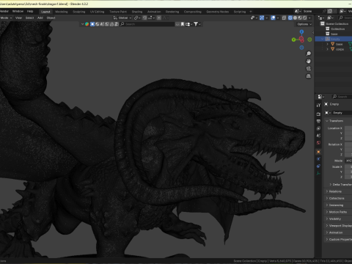Toggle the camera view gizmo button
This screenshot has width=352, height=264.
309,69
